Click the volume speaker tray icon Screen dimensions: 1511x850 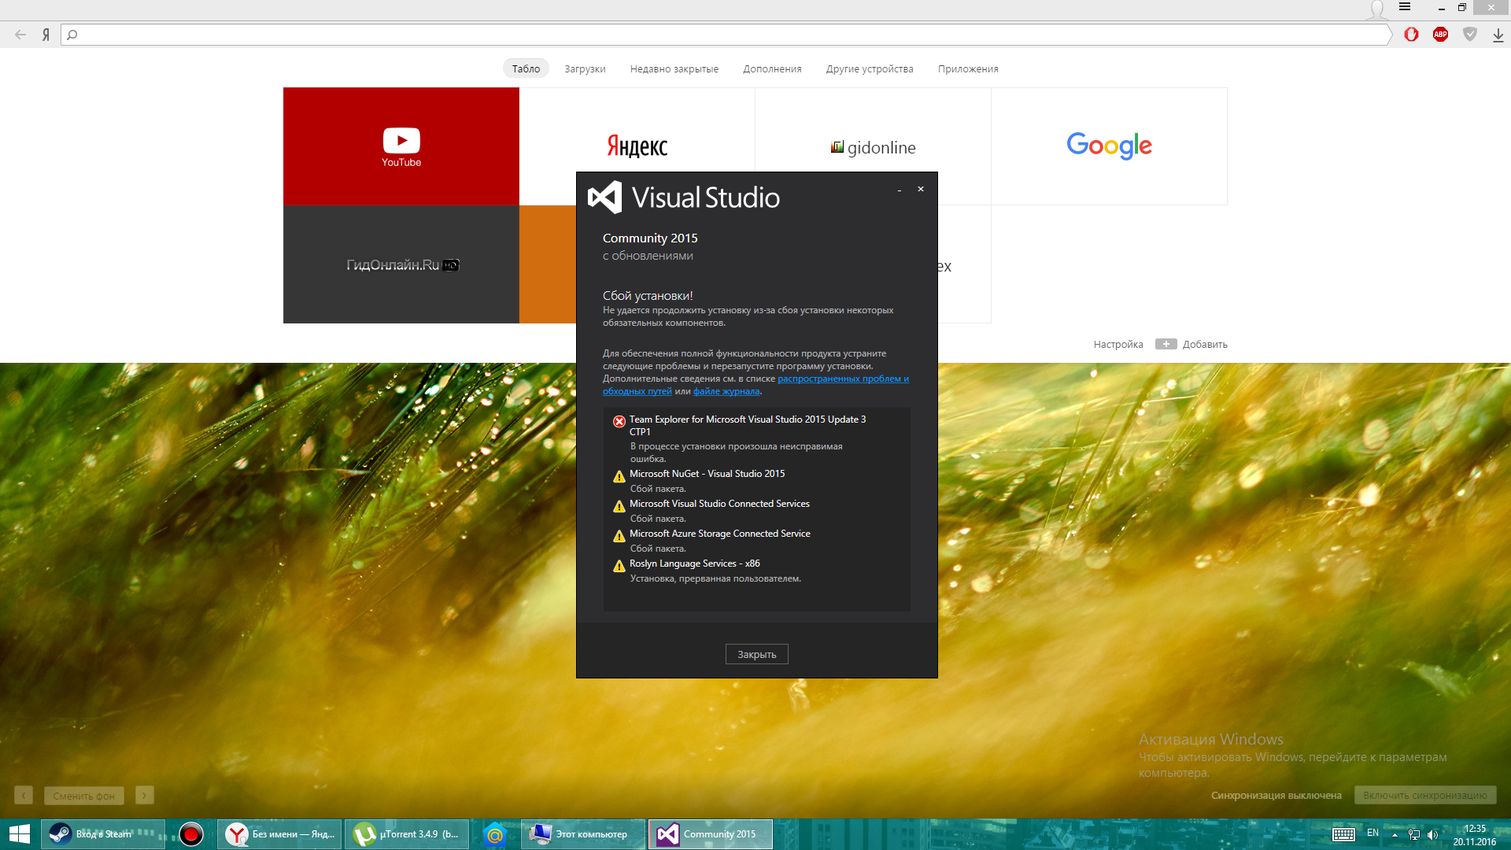(1432, 834)
